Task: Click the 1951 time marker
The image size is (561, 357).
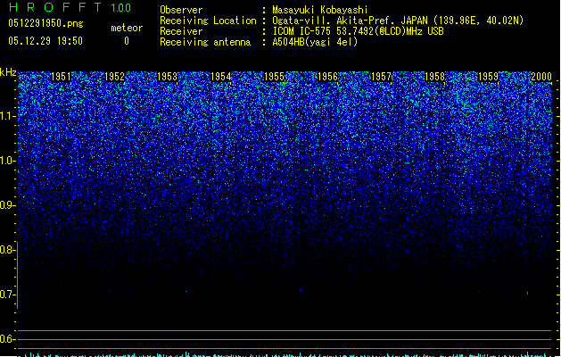Action: (x=61, y=77)
